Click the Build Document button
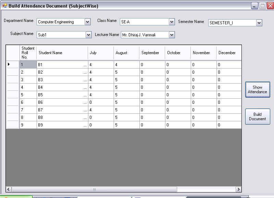Screen dimensions: 274x198 [257, 116]
